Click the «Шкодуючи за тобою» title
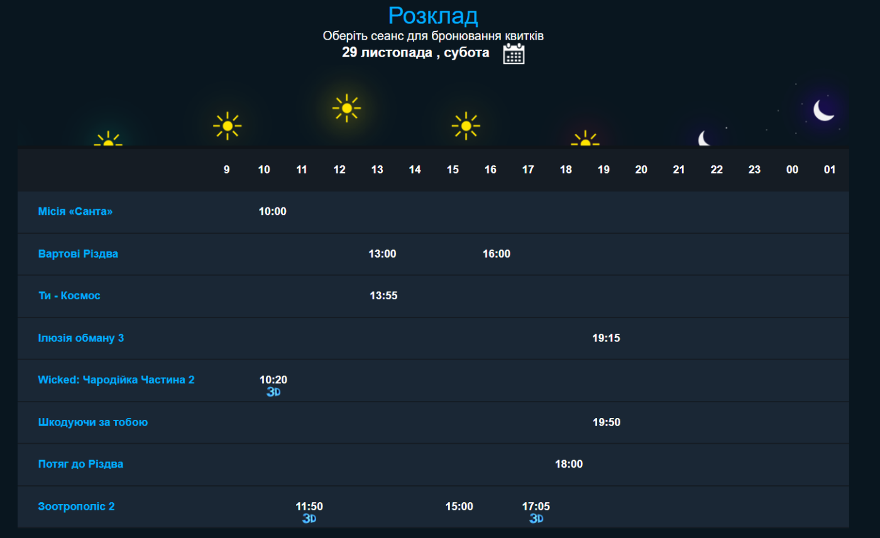 (93, 422)
